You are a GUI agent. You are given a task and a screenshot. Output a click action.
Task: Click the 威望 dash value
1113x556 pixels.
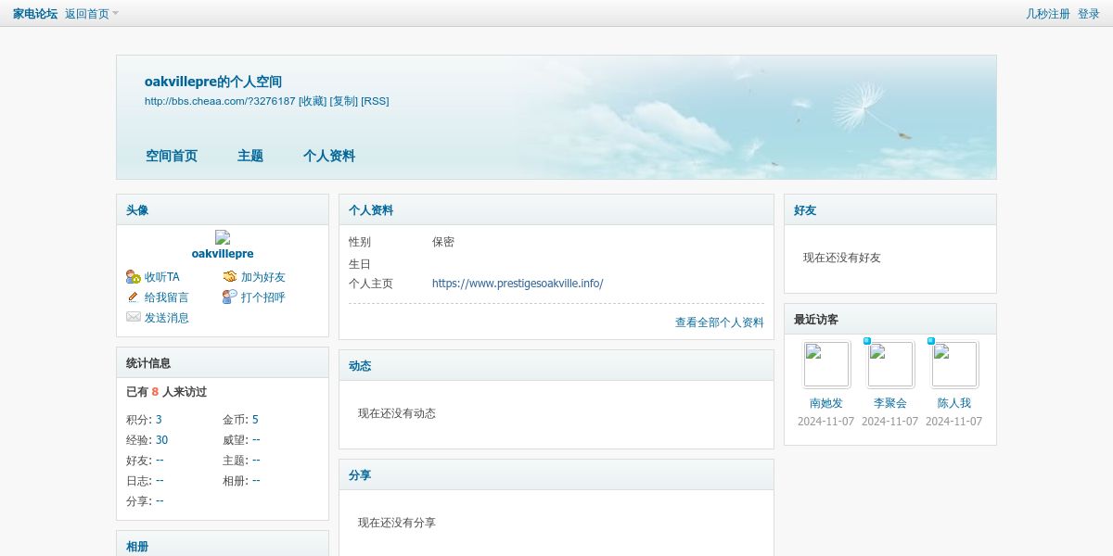[256, 440]
